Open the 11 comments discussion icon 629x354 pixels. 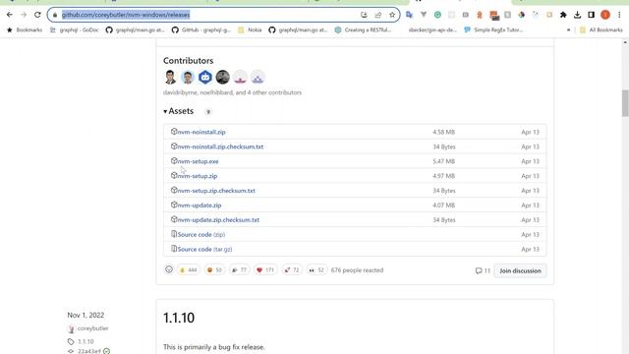483,270
